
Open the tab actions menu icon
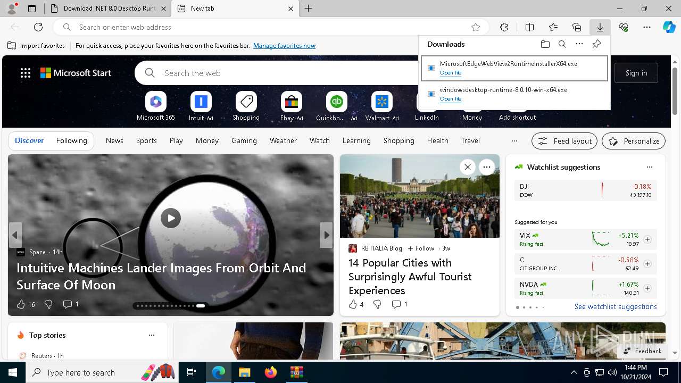[32, 9]
